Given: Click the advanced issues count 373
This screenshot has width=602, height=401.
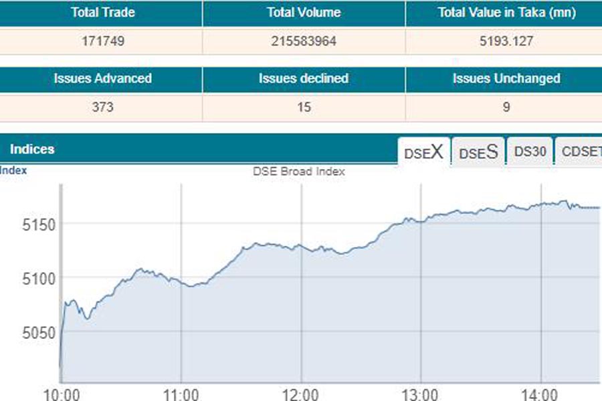Looking at the screenshot, I should [102, 107].
